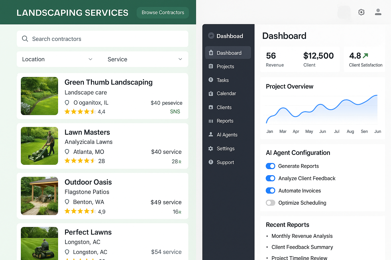Select the Green Thumb Landscaping thumbnail
Viewport: 391px width, 260px height.
tap(39, 96)
